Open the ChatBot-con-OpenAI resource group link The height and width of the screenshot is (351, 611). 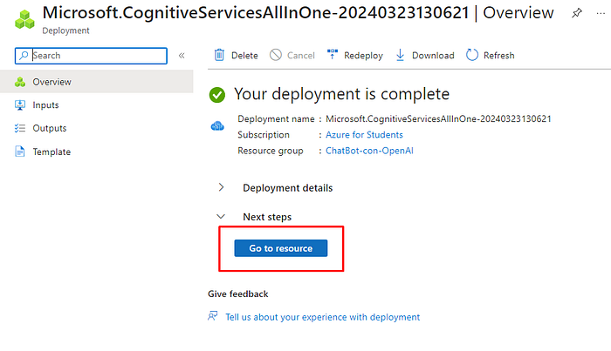(369, 151)
